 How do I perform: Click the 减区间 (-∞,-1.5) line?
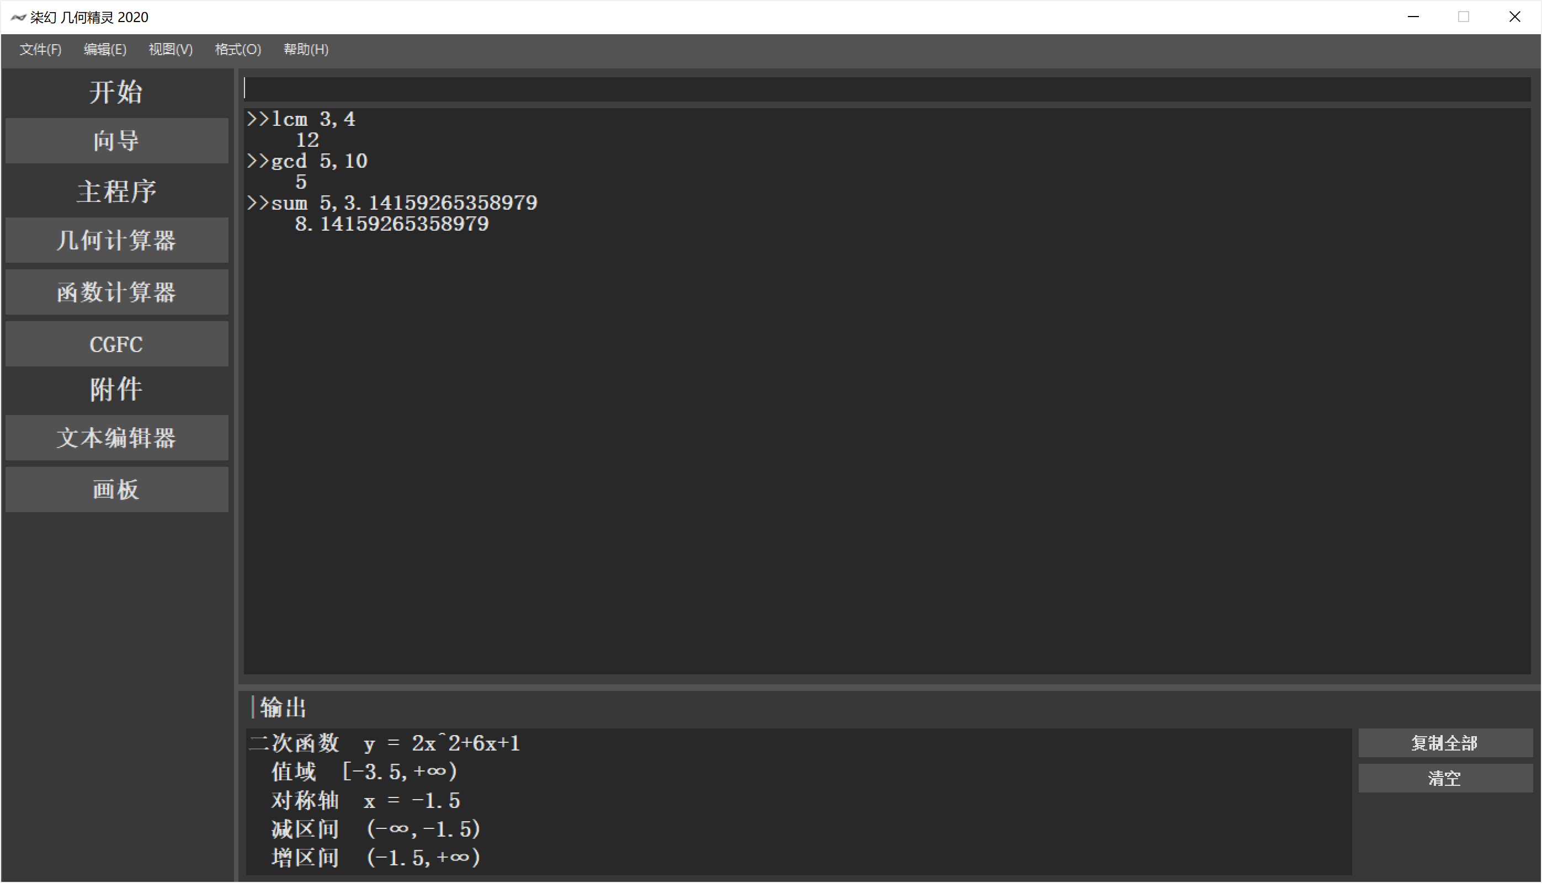click(376, 829)
